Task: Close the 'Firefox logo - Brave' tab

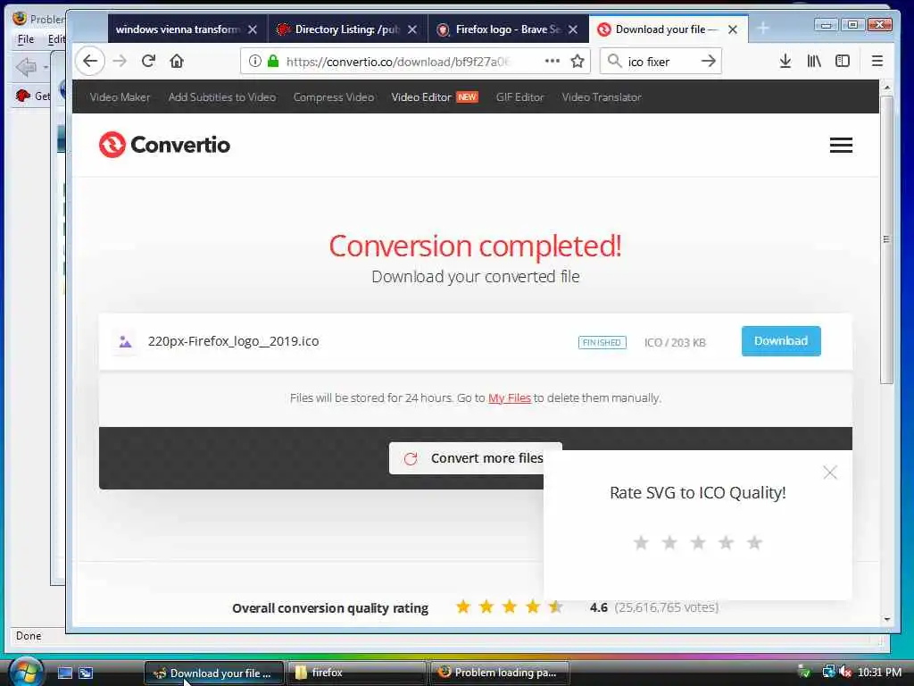Action: pyautogui.click(x=573, y=29)
